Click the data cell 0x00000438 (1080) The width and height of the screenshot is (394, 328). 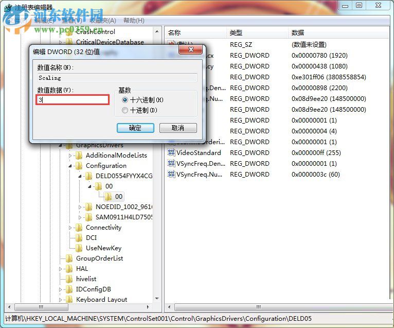(x=319, y=66)
